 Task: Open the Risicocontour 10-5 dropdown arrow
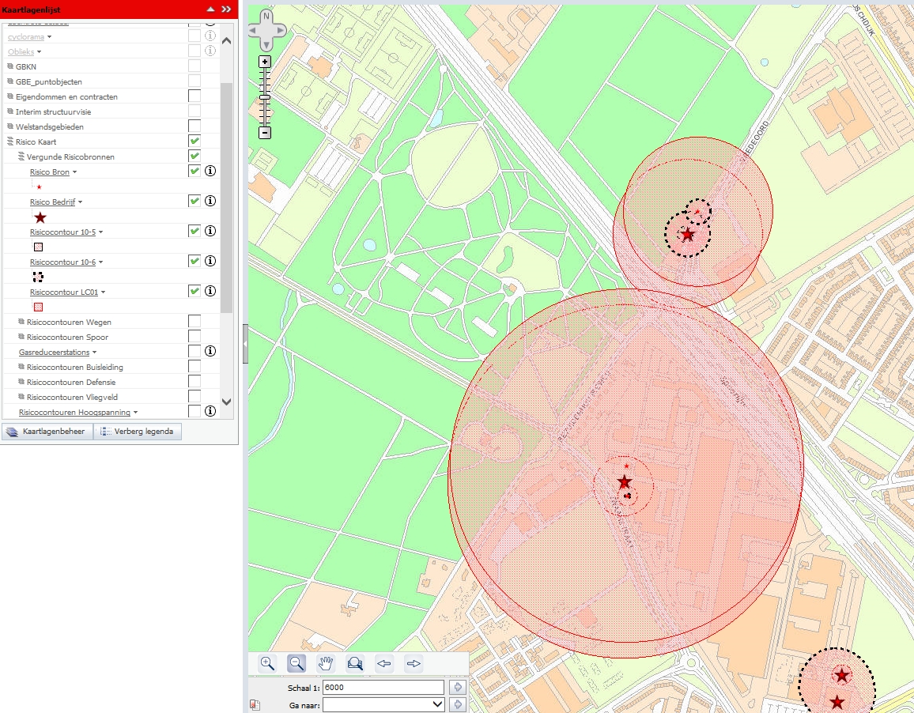(101, 232)
